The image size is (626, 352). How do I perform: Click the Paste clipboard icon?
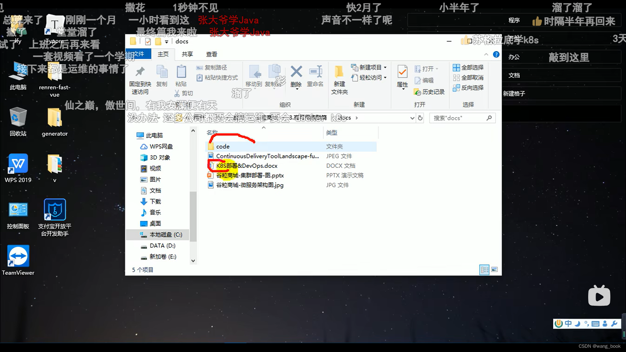(181, 72)
